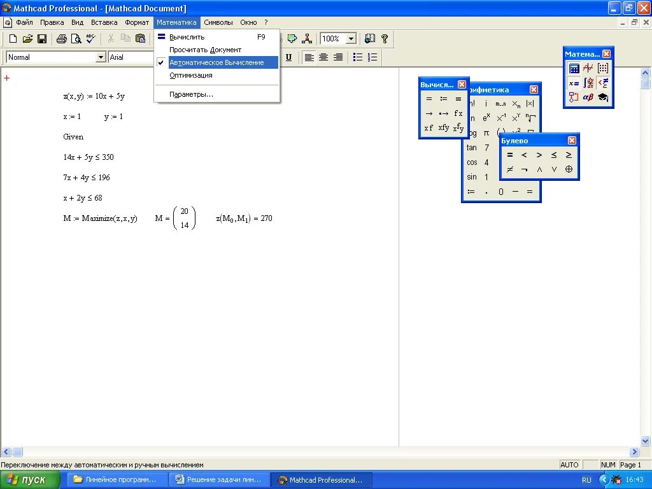The width and height of the screenshot is (652, 489).
Task: Open the matrix palette in the Math toolbar
Action: pyautogui.click(x=602, y=68)
